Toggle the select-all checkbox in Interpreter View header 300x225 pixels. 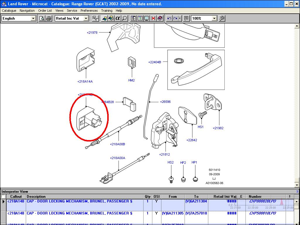click(x=3, y=197)
